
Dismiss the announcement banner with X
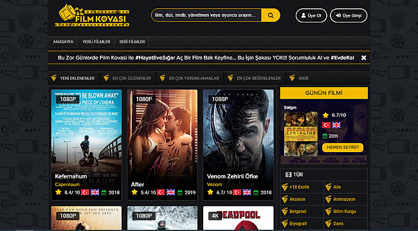tap(363, 58)
